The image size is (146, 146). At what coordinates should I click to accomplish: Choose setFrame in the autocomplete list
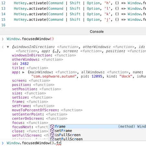97,131
